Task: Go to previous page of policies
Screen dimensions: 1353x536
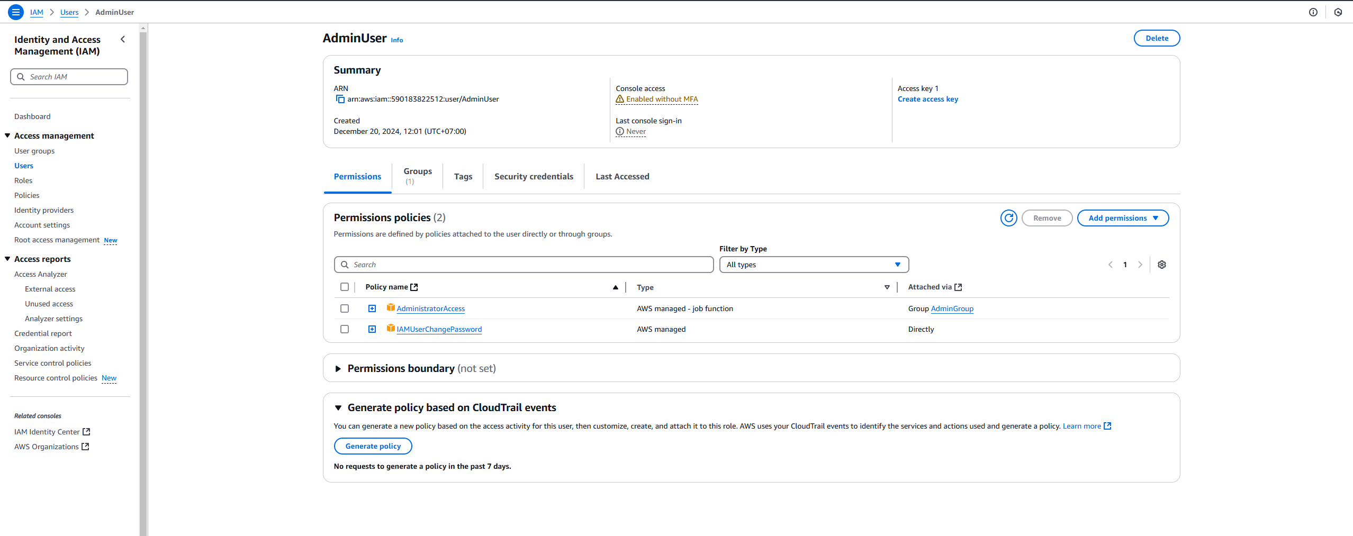Action: pyautogui.click(x=1110, y=265)
